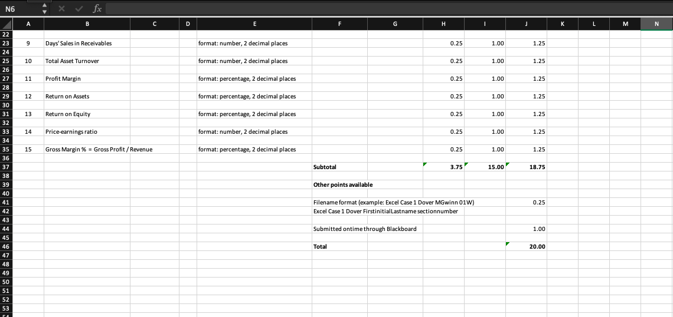Screen dimensions: 673x317
Task: Click item number 15 in column A
Action: [x=28, y=149]
